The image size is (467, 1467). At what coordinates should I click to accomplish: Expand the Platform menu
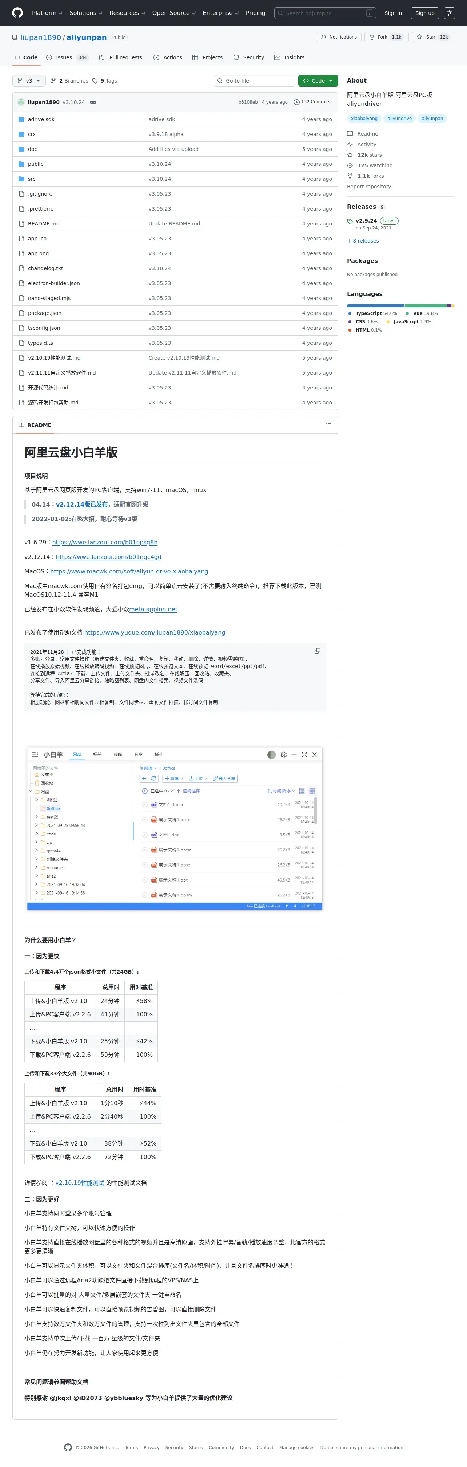(x=47, y=13)
